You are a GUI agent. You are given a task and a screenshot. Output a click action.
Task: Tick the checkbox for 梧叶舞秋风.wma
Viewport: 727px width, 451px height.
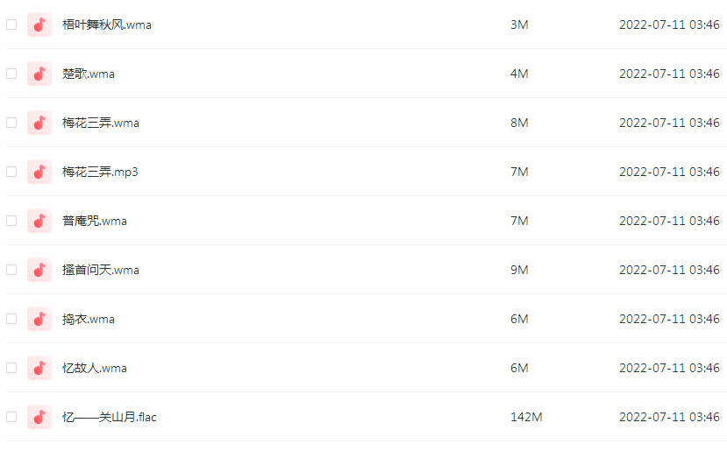(x=11, y=25)
